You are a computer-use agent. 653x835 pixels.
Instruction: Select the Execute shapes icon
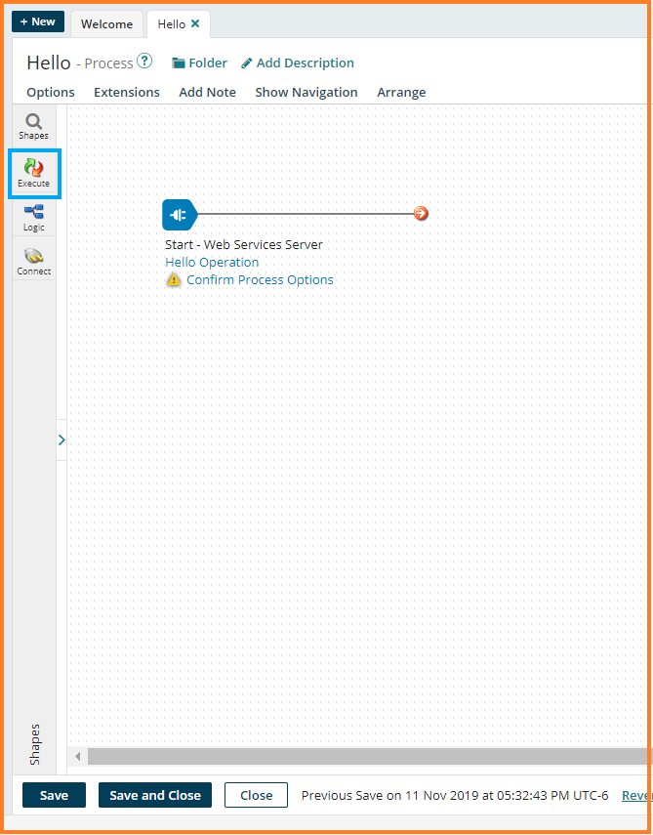click(x=33, y=172)
